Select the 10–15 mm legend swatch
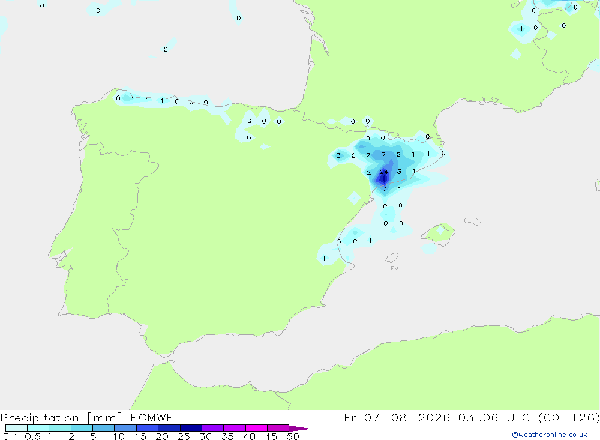 click(125, 428)
